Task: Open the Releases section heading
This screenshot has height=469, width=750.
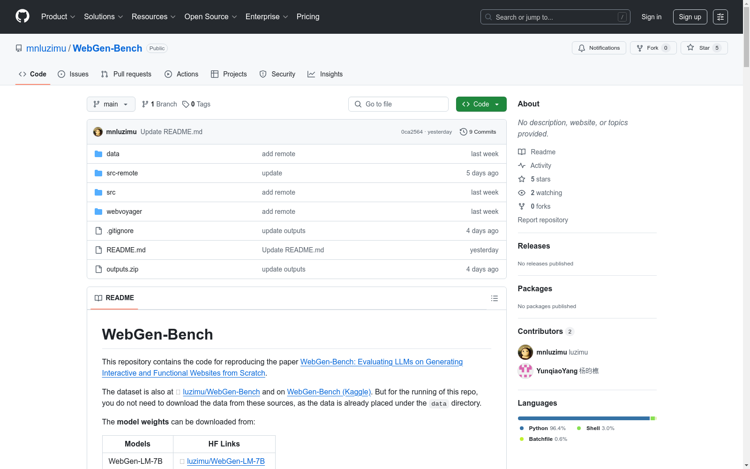Action: click(x=534, y=246)
